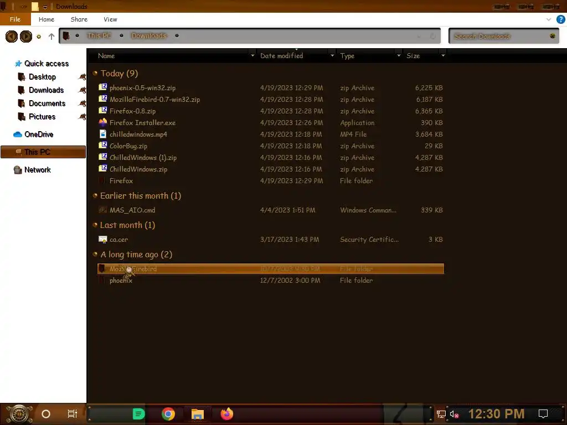This screenshot has width=567, height=425.
Task: Open Task View on the taskbar
Action: (73, 414)
